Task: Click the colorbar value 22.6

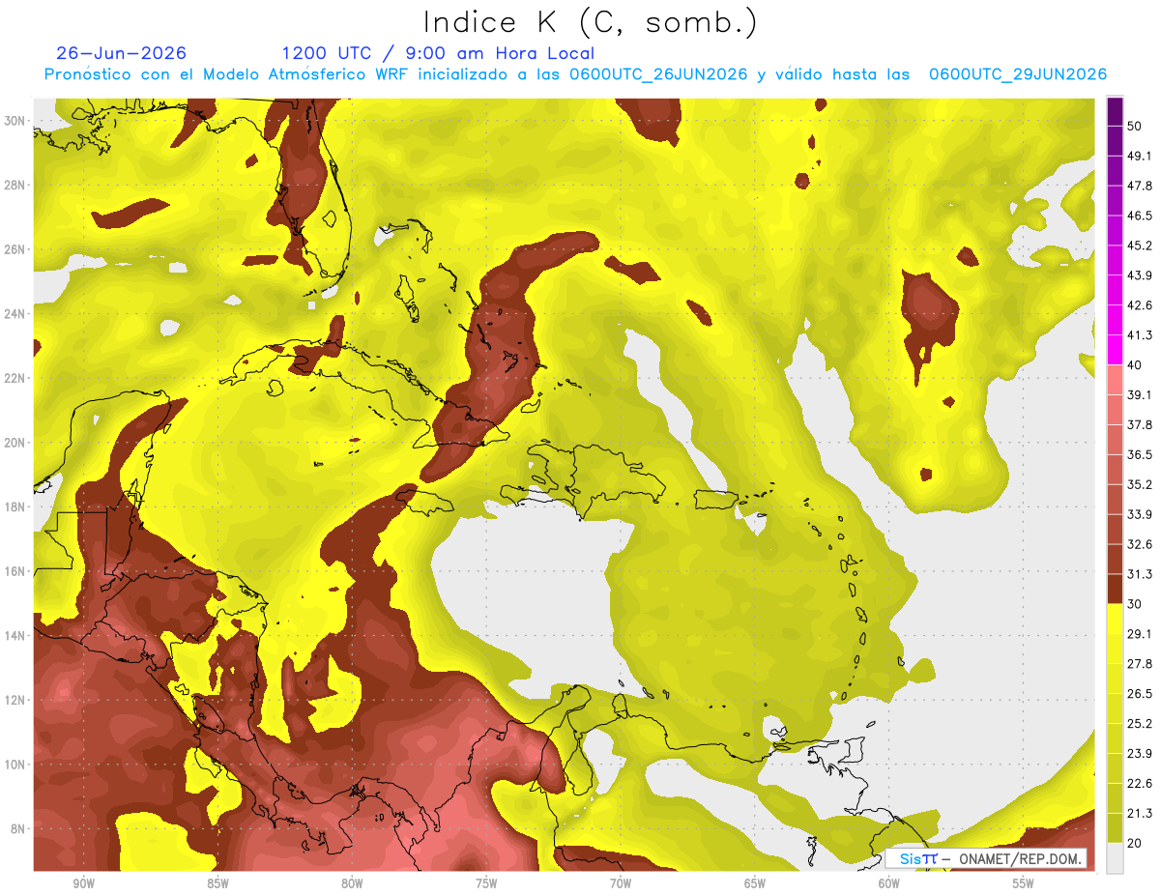Action: pyautogui.click(x=1140, y=784)
